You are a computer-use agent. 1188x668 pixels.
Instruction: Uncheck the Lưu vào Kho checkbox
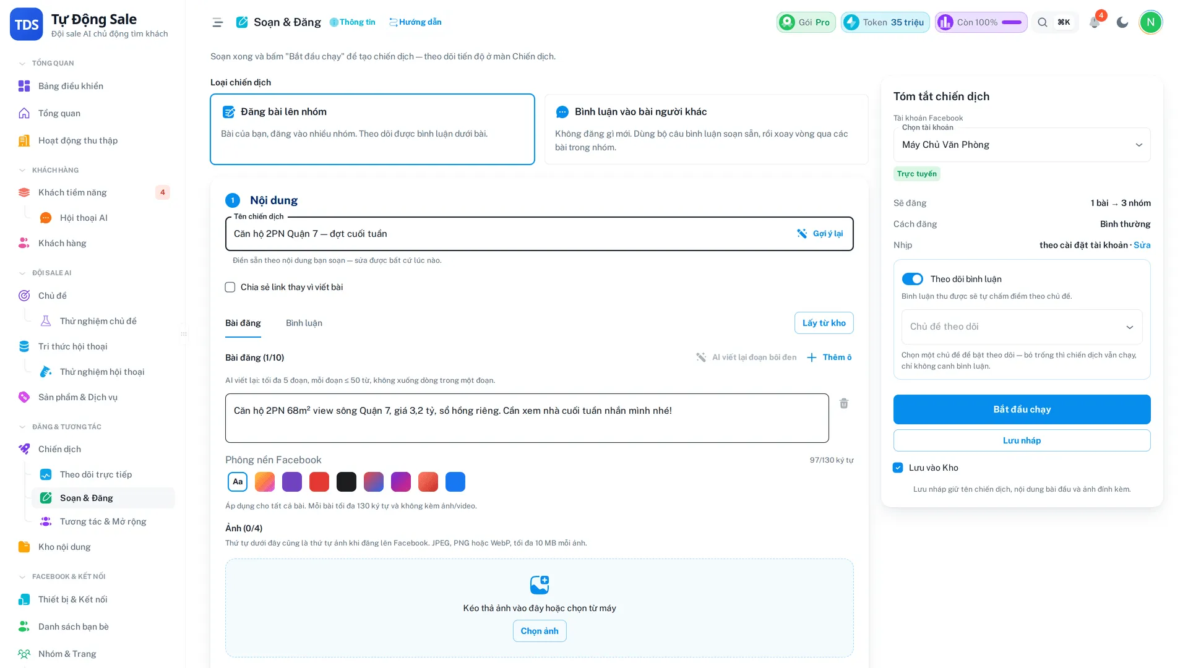pos(898,468)
